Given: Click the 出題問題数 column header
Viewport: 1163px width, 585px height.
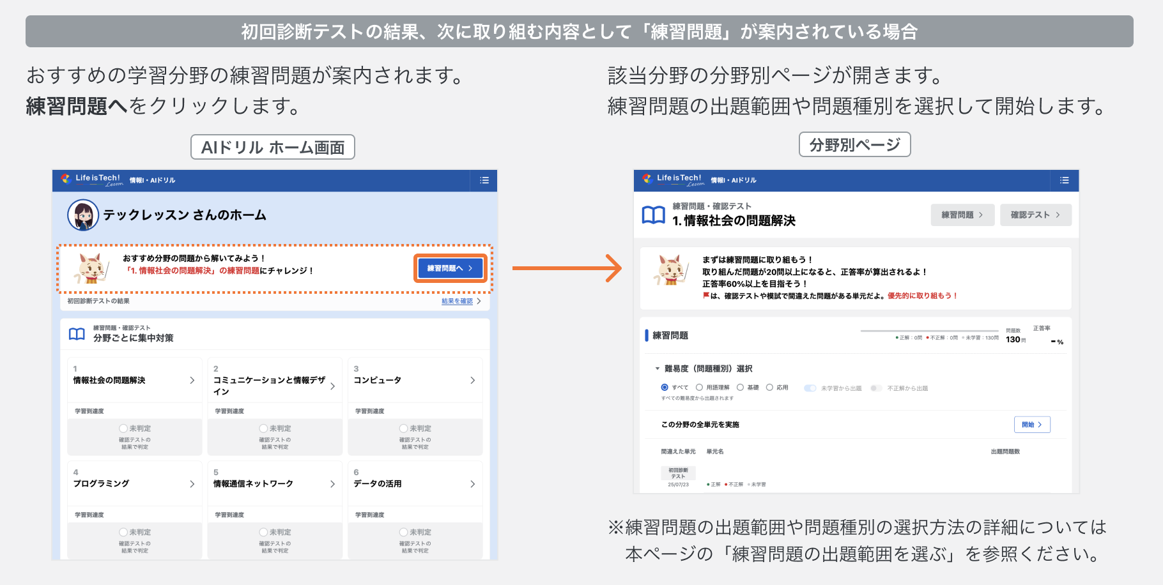Looking at the screenshot, I should pyautogui.click(x=1005, y=452).
